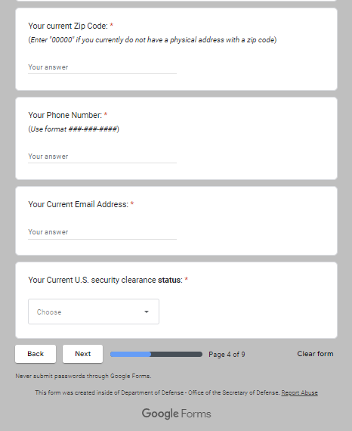
Task: Focus the Phone Number answer field
Action: 102,157
